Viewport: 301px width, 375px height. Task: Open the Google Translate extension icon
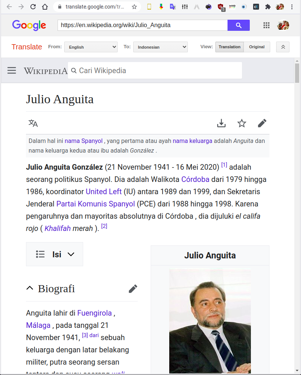[173, 7]
